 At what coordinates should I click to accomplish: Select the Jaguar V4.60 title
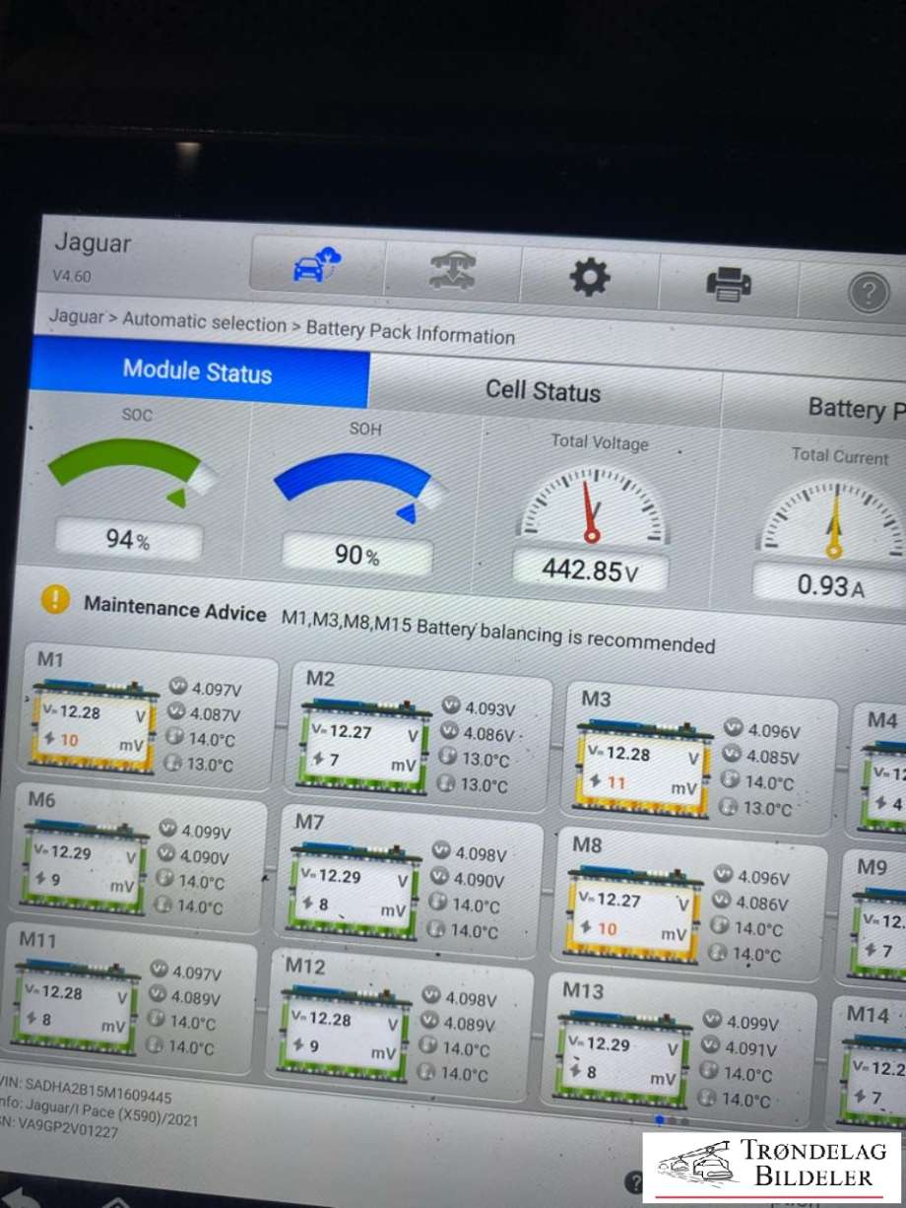coord(91,254)
